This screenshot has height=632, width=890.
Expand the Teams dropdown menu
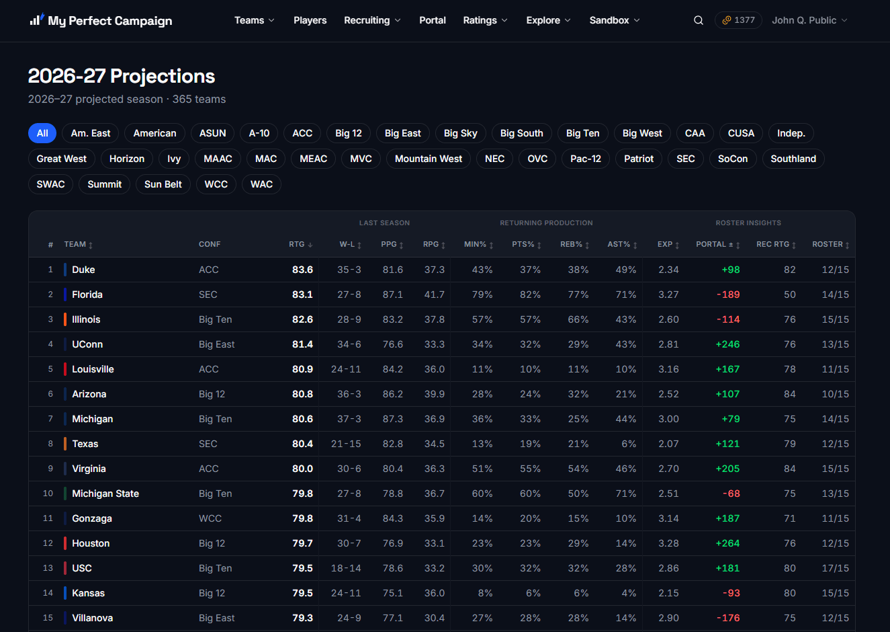pyautogui.click(x=255, y=20)
